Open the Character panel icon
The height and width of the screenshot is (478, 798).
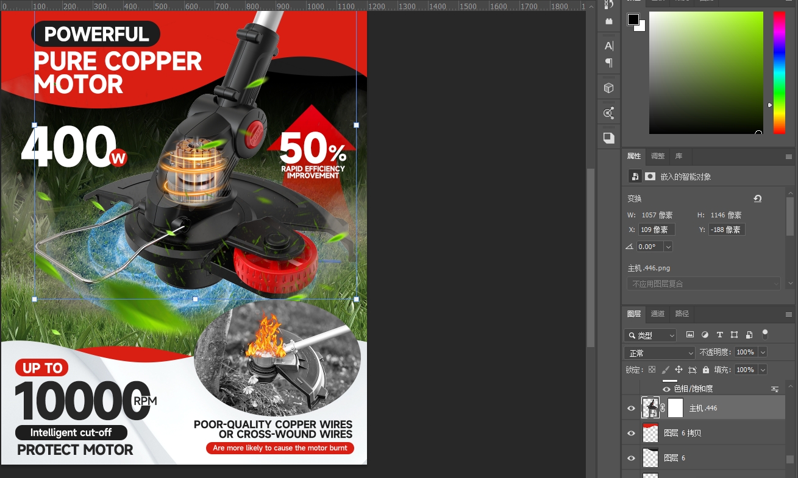608,46
